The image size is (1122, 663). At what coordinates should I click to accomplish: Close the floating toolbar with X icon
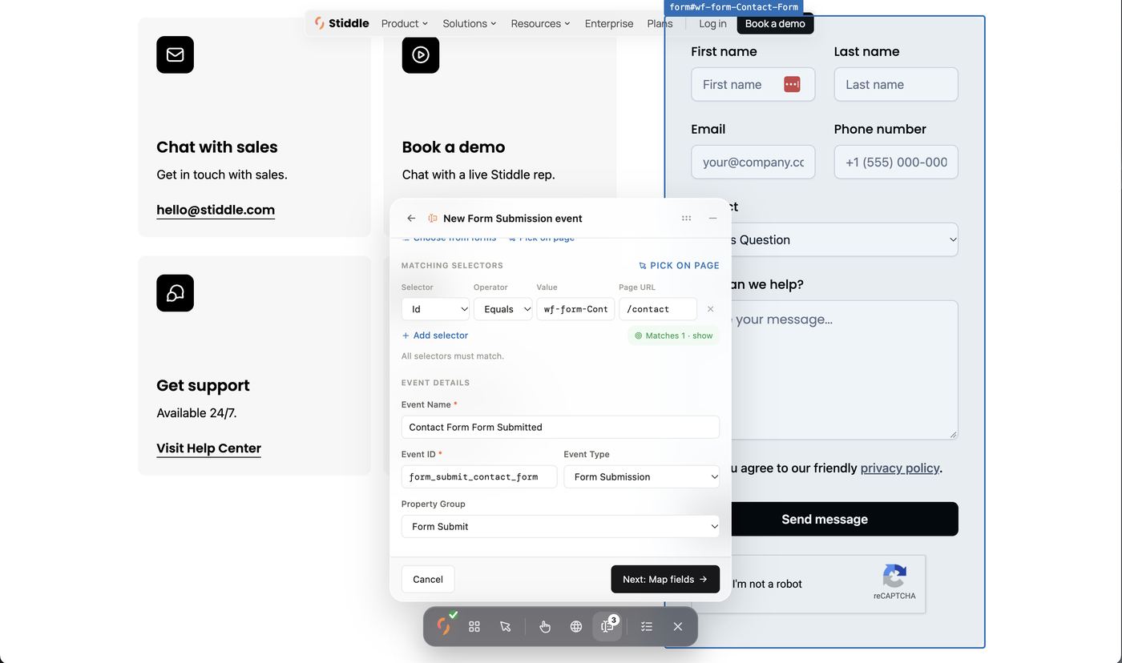[x=678, y=626]
